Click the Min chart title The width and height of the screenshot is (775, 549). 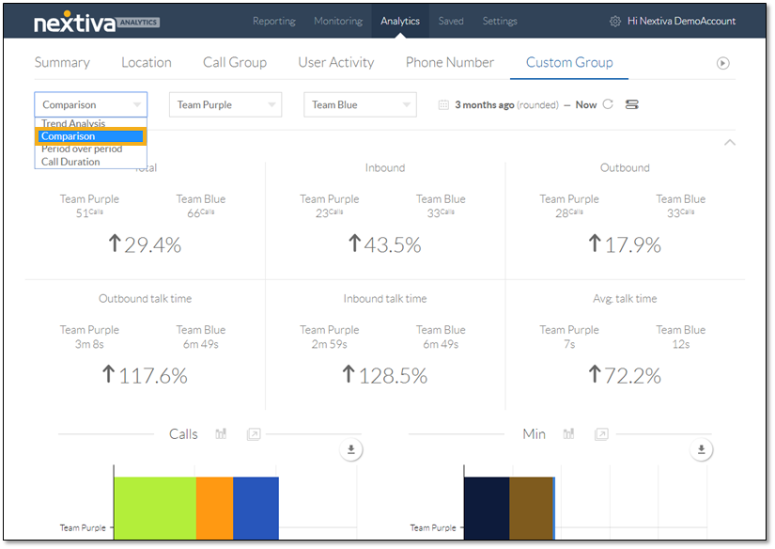(534, 433)
